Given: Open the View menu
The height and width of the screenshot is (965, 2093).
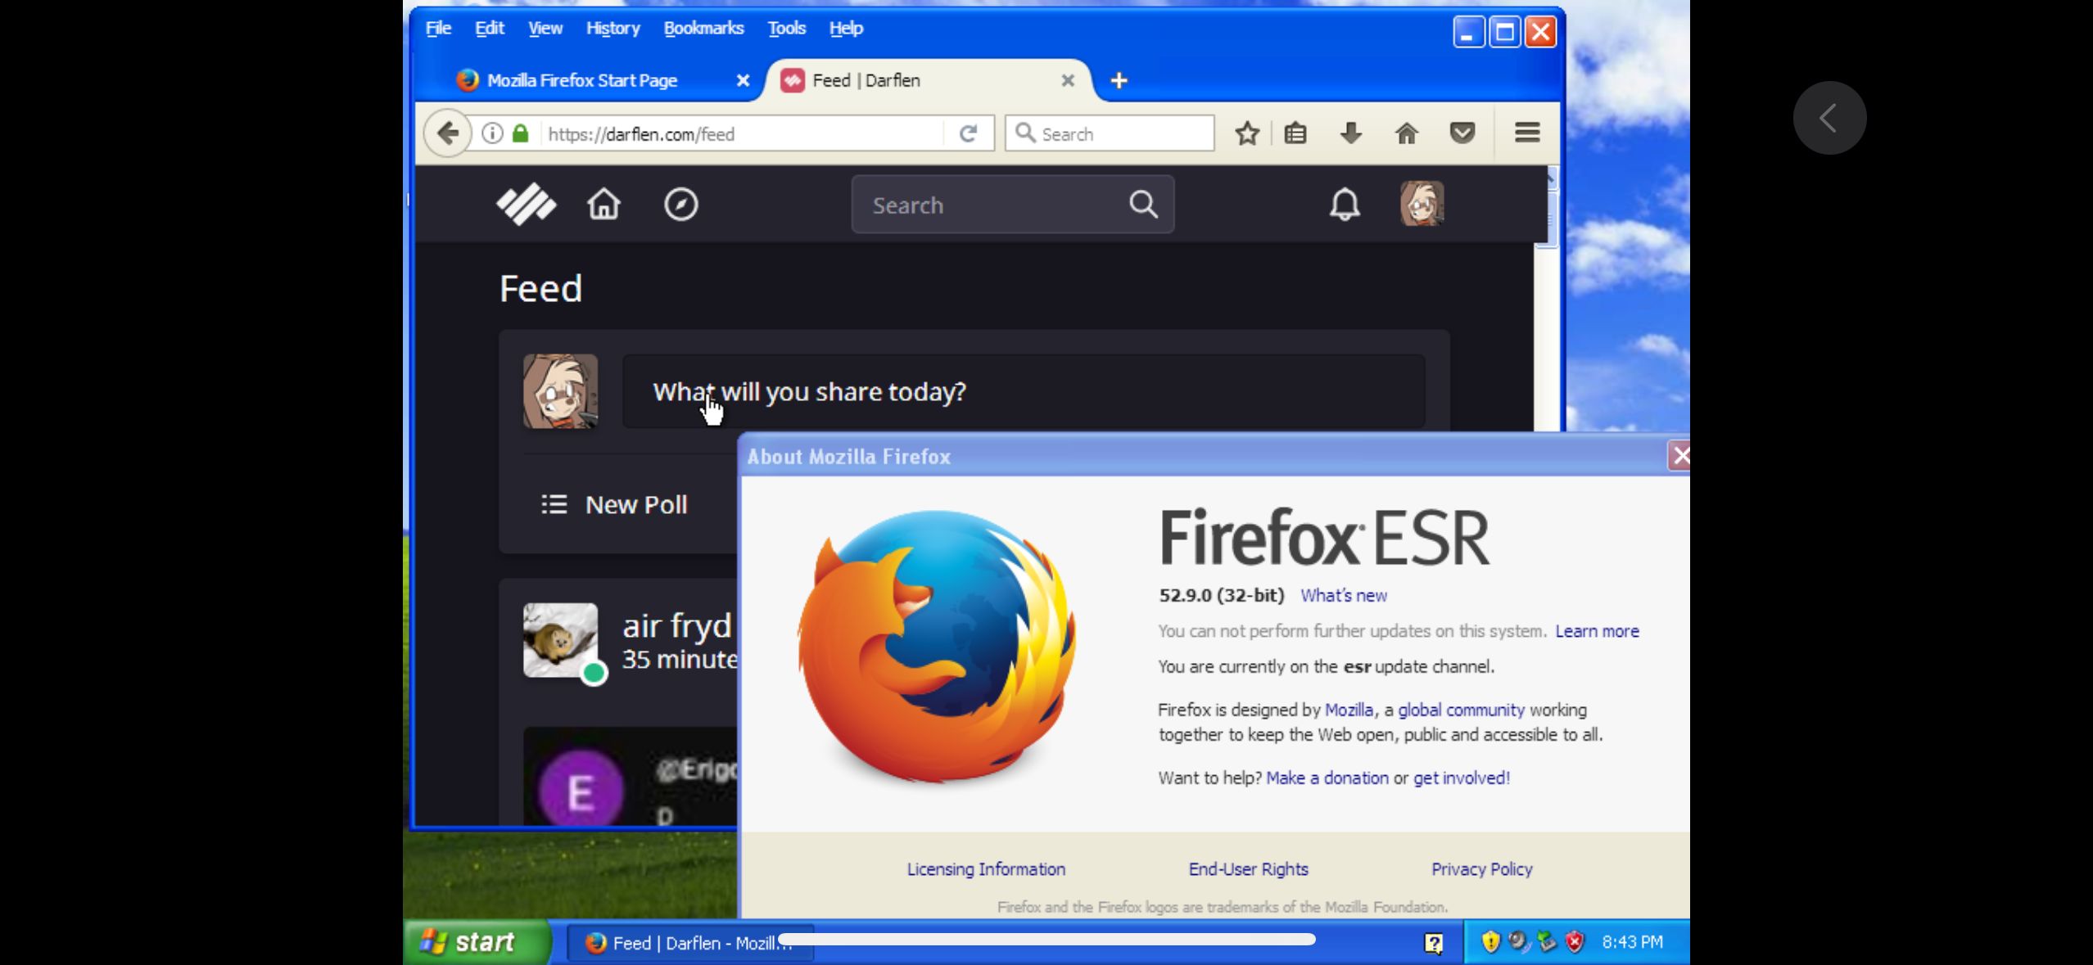Looking at the screenshot, I should click(x=545, y=28).
